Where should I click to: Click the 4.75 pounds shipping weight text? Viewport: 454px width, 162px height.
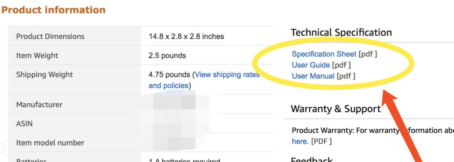[170, 75]
